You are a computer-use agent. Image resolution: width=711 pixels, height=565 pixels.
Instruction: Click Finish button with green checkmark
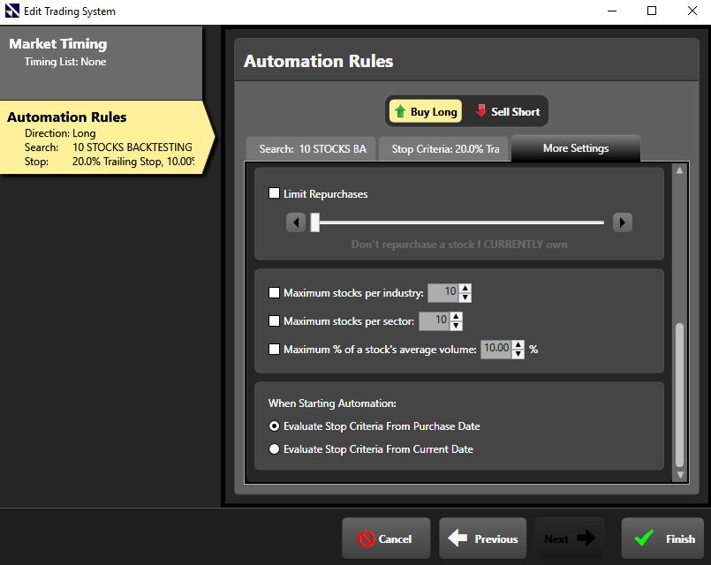[662, 539]
